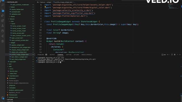182x102 pixels.
Task: Maximize the terminal panel size
Action: pos(177,55)
